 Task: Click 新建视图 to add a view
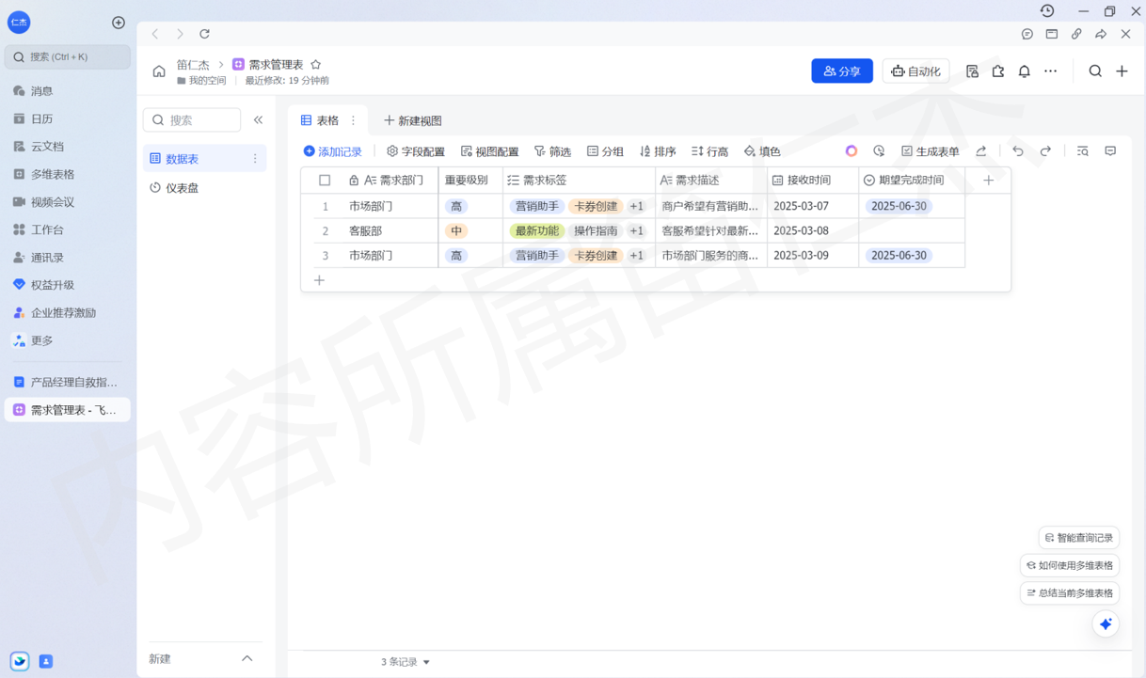pyautogui.click(x=413, y=120)
